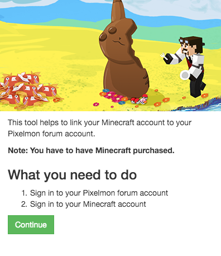
Task: Click the silver fork in character's hand
Action: point(162,55)
